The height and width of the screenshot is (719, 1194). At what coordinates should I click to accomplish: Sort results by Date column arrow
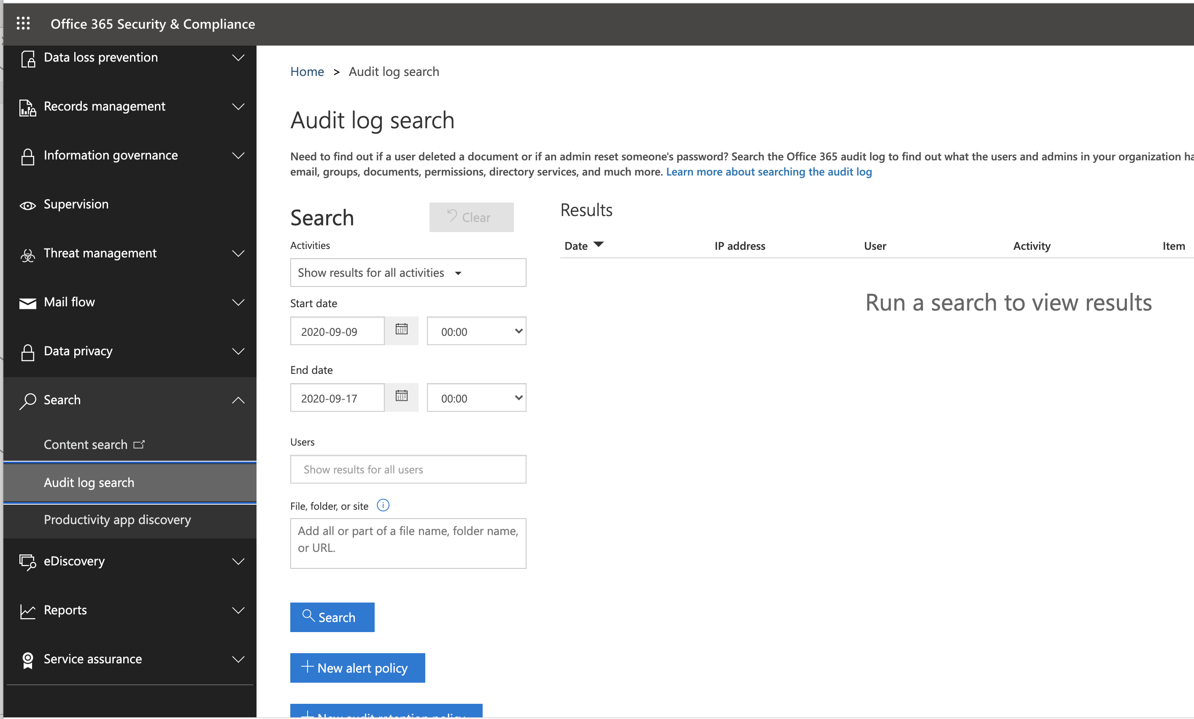599,245
